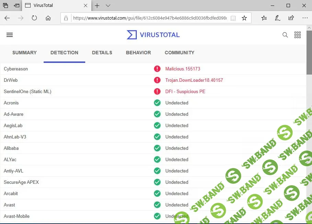Open browser settings and more menu
Image resolution: width=312 pixels, height=224 pixels.
coord(305,18)
